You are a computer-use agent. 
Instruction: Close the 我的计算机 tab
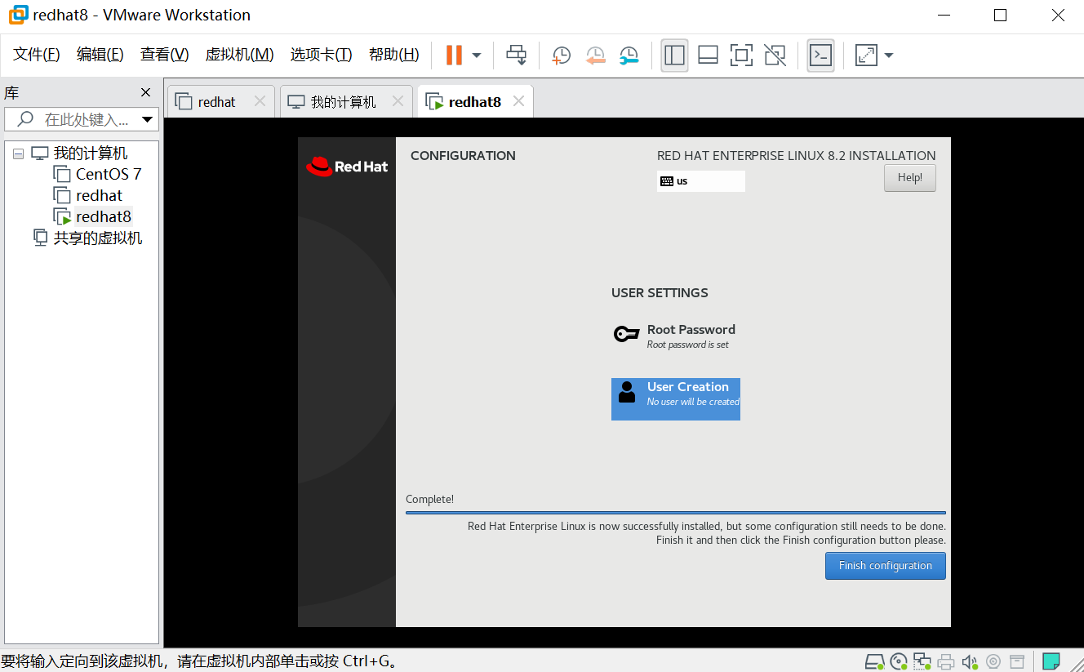[x=398, y=101]
